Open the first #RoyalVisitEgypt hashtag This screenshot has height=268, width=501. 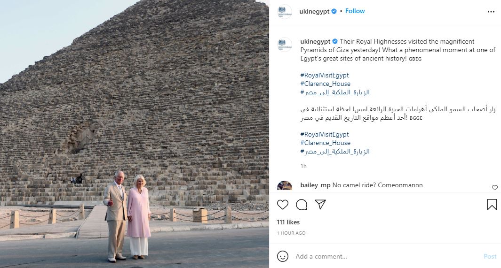pos(324,75)
